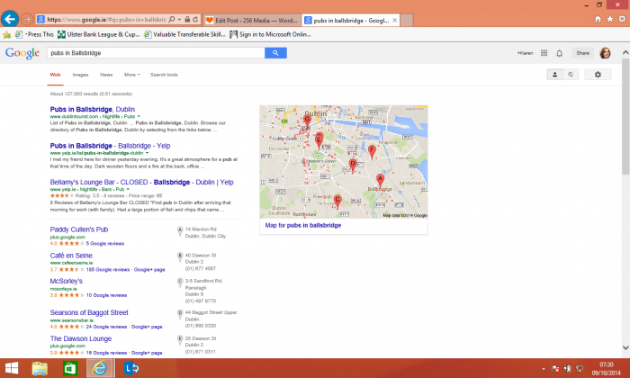Open The Dawson Lounge listing
Image resolution: width=630 pixels, height=378 pixels.
(x=81, y=338)
